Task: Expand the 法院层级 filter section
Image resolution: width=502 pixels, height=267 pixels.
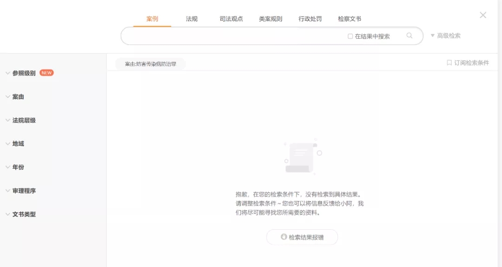Action: tap(23, 121)
